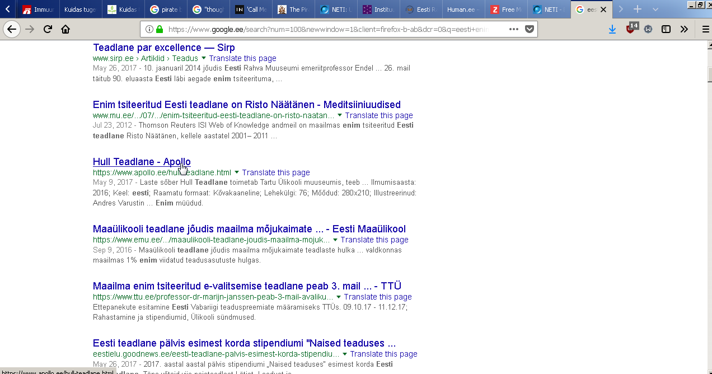Expand options arrow for mu.ee result
Screen dimensions: 712x374
click(x=340, y=115)
